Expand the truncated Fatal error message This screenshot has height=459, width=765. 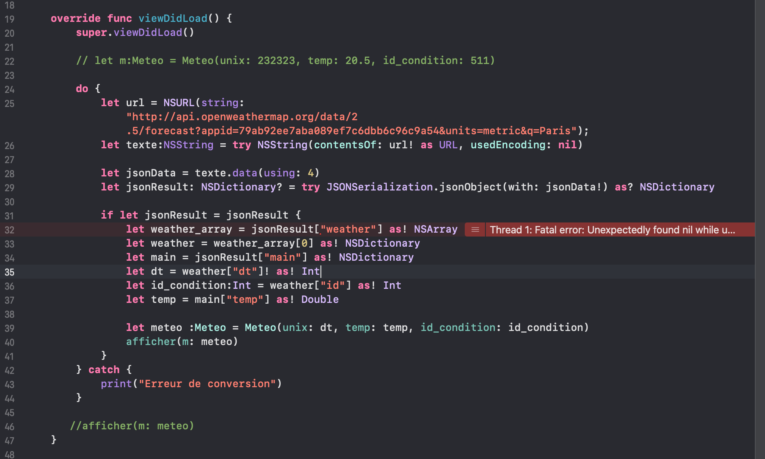[x=612, y=229]
